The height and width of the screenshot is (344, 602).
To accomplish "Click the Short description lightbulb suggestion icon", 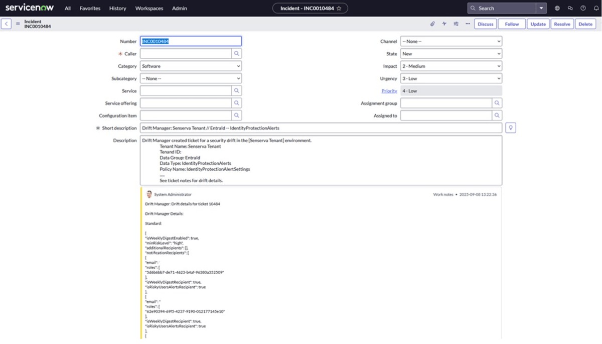I will point(511,128).
